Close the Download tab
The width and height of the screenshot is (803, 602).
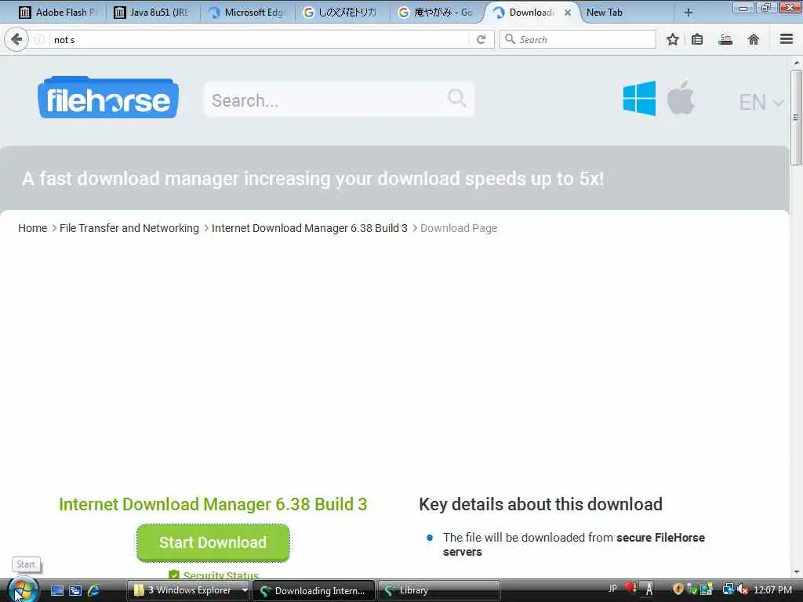pyautogui.click(x=568, y=13)
